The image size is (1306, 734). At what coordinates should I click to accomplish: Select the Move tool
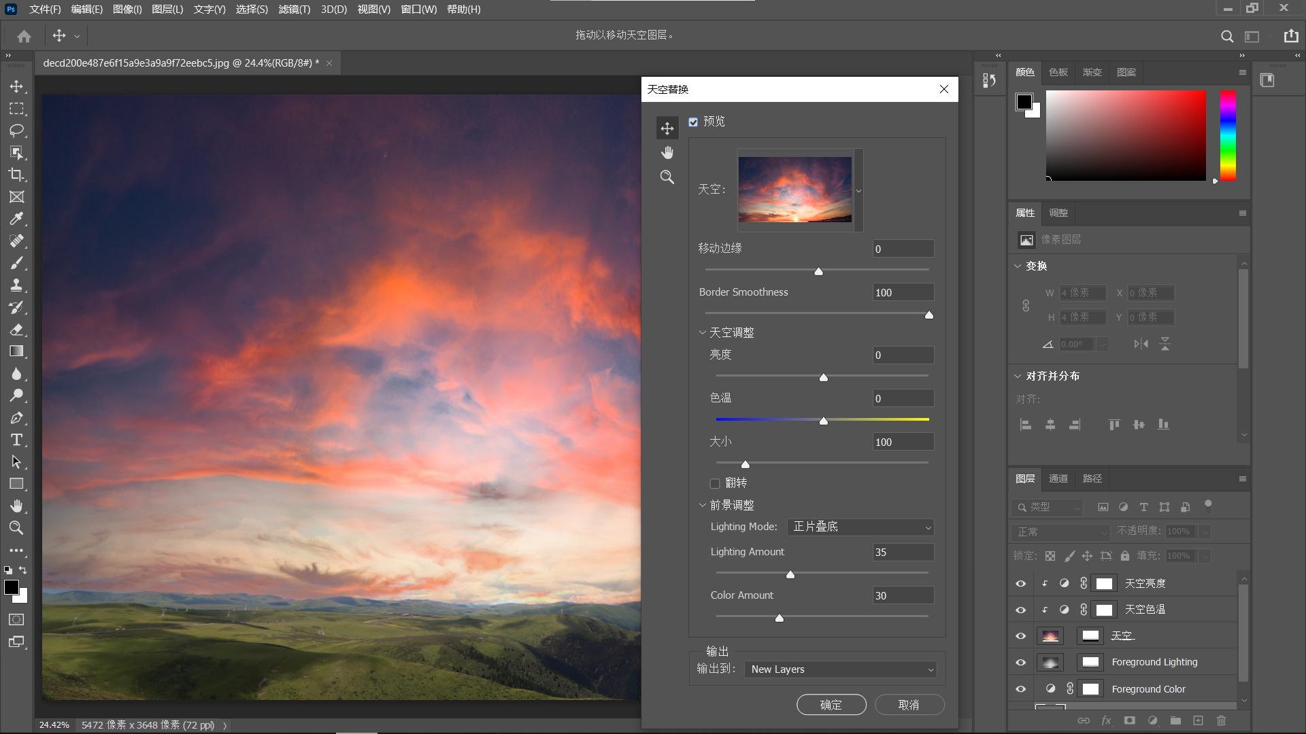click(x=17, y=86)
